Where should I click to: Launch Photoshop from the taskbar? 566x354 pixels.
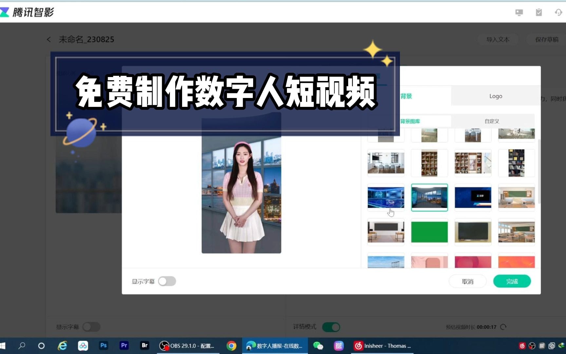pyautogui.click(x=104, y=345)
